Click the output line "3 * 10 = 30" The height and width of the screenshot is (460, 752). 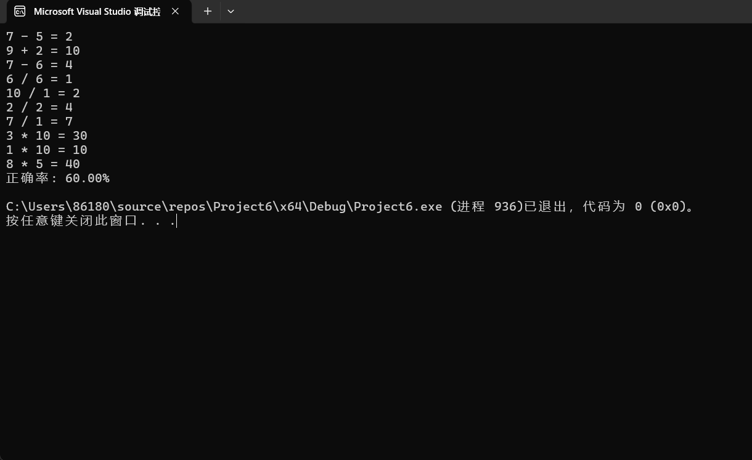[x=47, y=136]
